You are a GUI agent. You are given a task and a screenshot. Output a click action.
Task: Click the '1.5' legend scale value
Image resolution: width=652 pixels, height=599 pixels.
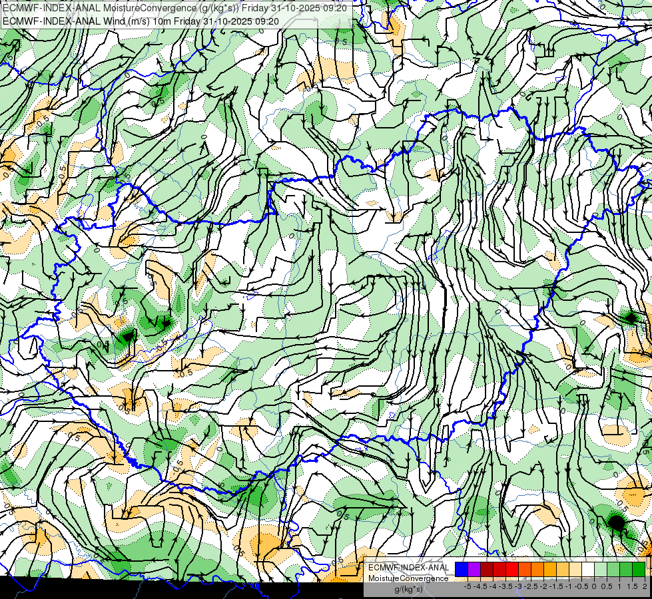[631, 586]
